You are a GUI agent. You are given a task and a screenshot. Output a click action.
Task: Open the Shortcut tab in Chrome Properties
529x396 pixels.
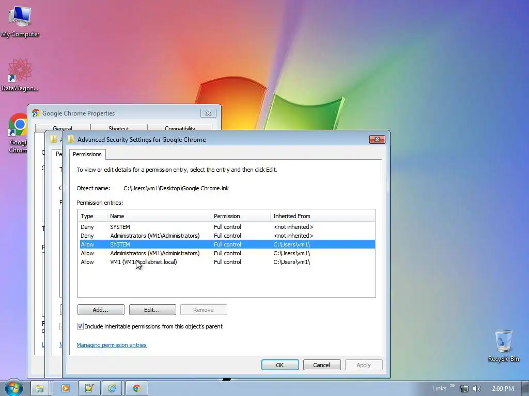tap(118, 128)
